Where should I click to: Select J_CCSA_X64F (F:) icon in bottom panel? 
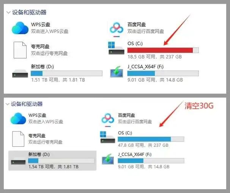108,159
